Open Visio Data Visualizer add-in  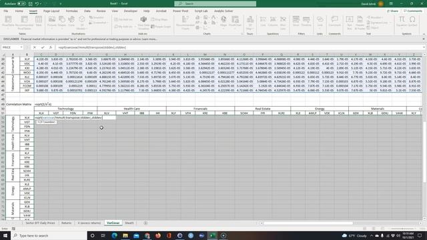coord(143,23)
